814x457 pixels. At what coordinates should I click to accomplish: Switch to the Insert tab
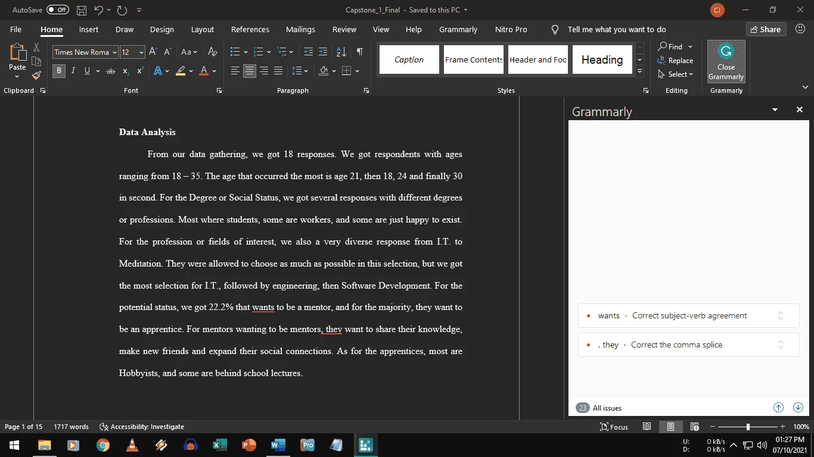coord(89,29)
